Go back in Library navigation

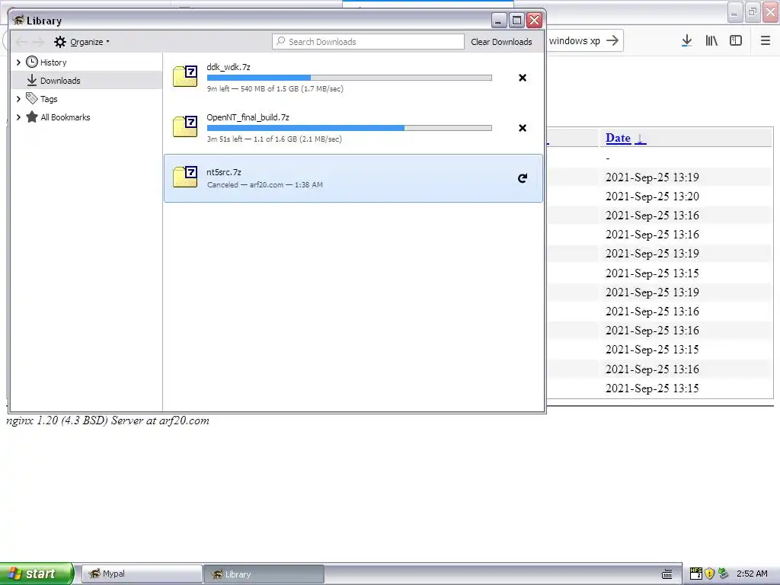pos(21,42)
